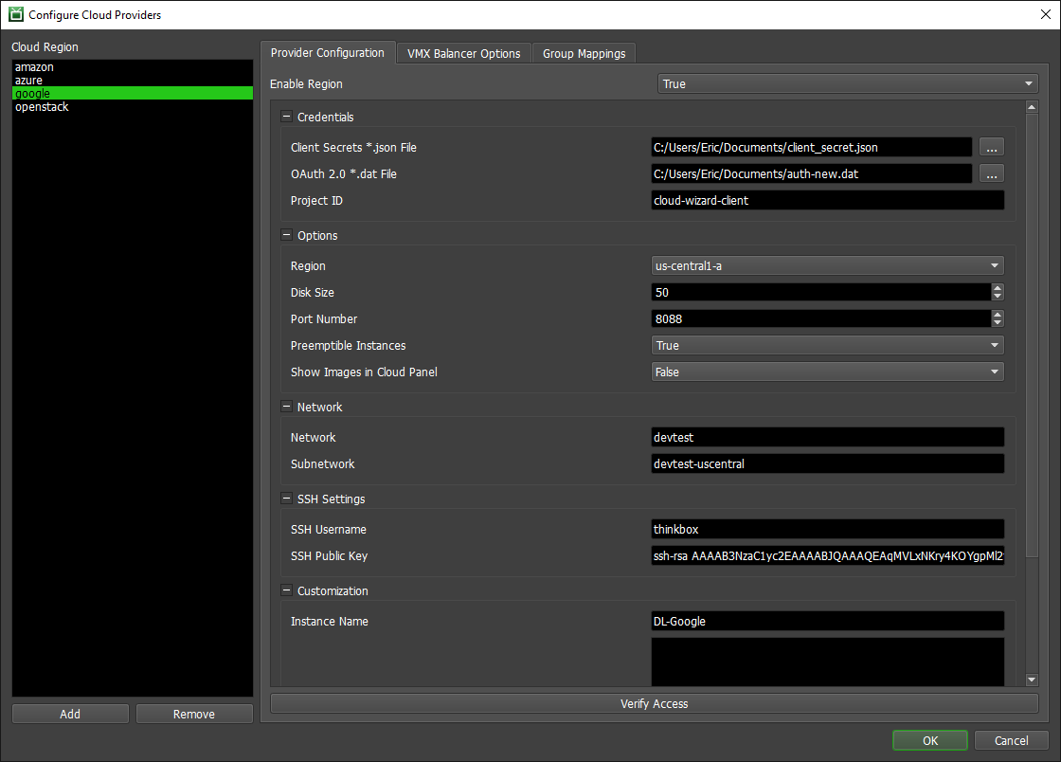This screenshot has height=762, width=1061.
Task: Open Preemptible Instances dropdown
Action: point(828,345)
